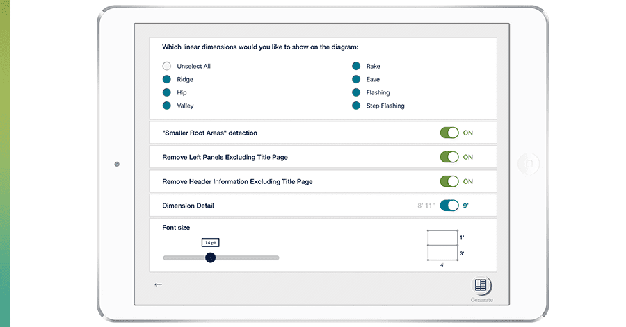Switch the Dimension Detail toggle
Image resolution: width=626 pixels, height=327 pixels.
click(x=449, y=206)
